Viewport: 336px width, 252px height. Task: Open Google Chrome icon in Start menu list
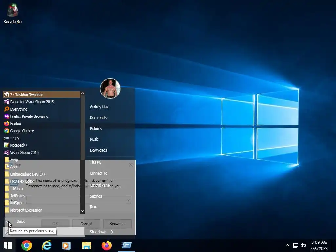click(x=7, y=131)
